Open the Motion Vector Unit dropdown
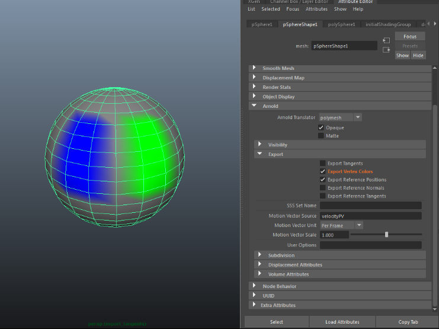Viewport: 439px width, 329px height. pyautogui.click(x=342, y=225)
